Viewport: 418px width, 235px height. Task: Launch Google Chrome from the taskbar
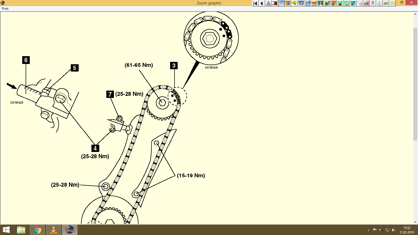(x=37, y=230)
